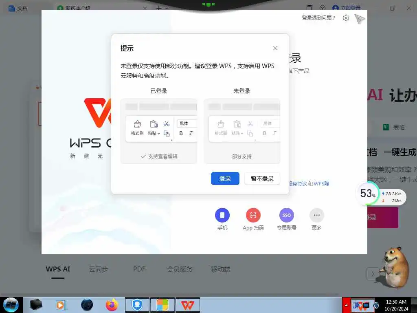Image resolution: width=417 pixels, height=313 pixels.
Task: Open the colorful tiles taskbar icon
Action: (x=162, y=305)
